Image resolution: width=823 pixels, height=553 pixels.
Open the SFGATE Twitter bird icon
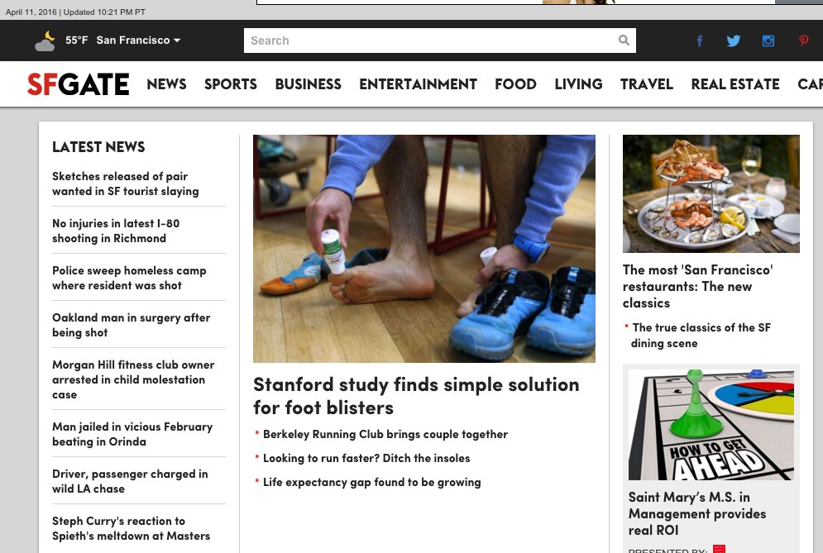tap(734, 41)
